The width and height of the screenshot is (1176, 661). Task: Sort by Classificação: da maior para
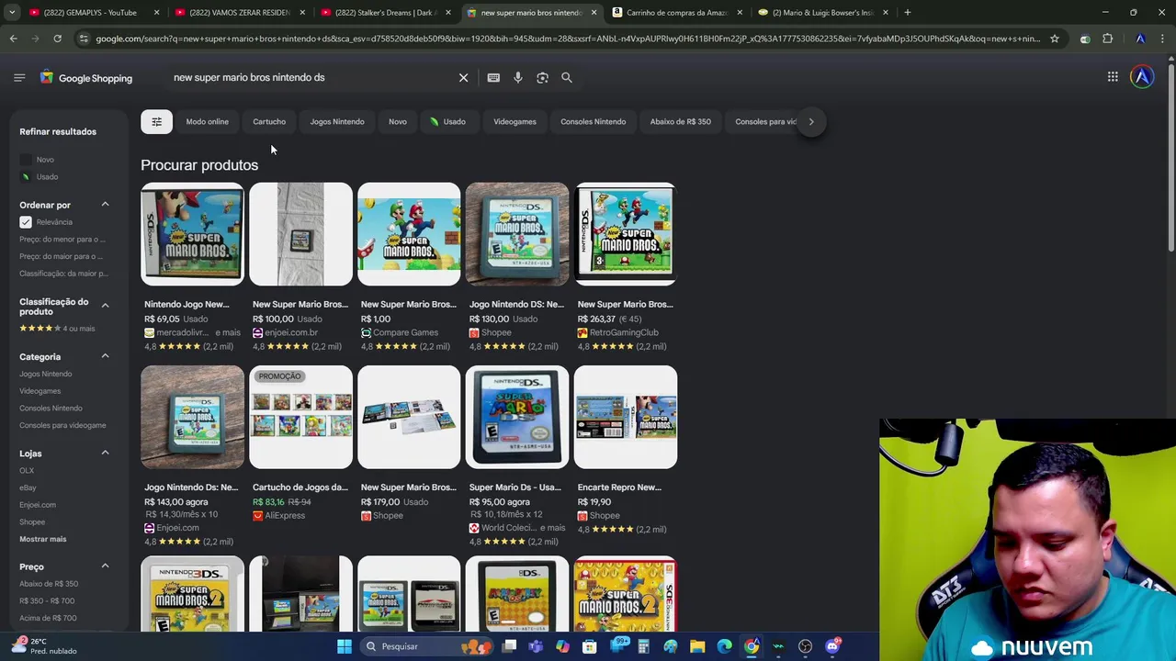click(x=63, y=274)
